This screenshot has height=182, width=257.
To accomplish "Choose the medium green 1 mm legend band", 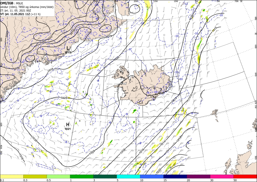I will pyautogui.click(x=82, y=176).
